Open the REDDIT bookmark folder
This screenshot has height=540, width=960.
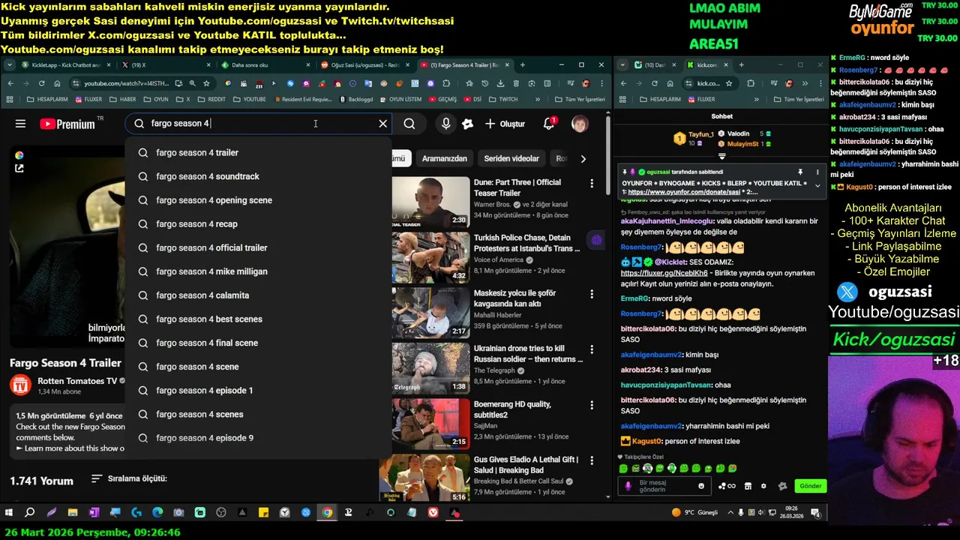211,99
